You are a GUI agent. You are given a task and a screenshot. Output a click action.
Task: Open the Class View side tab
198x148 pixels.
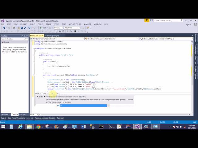click(196, 60)
